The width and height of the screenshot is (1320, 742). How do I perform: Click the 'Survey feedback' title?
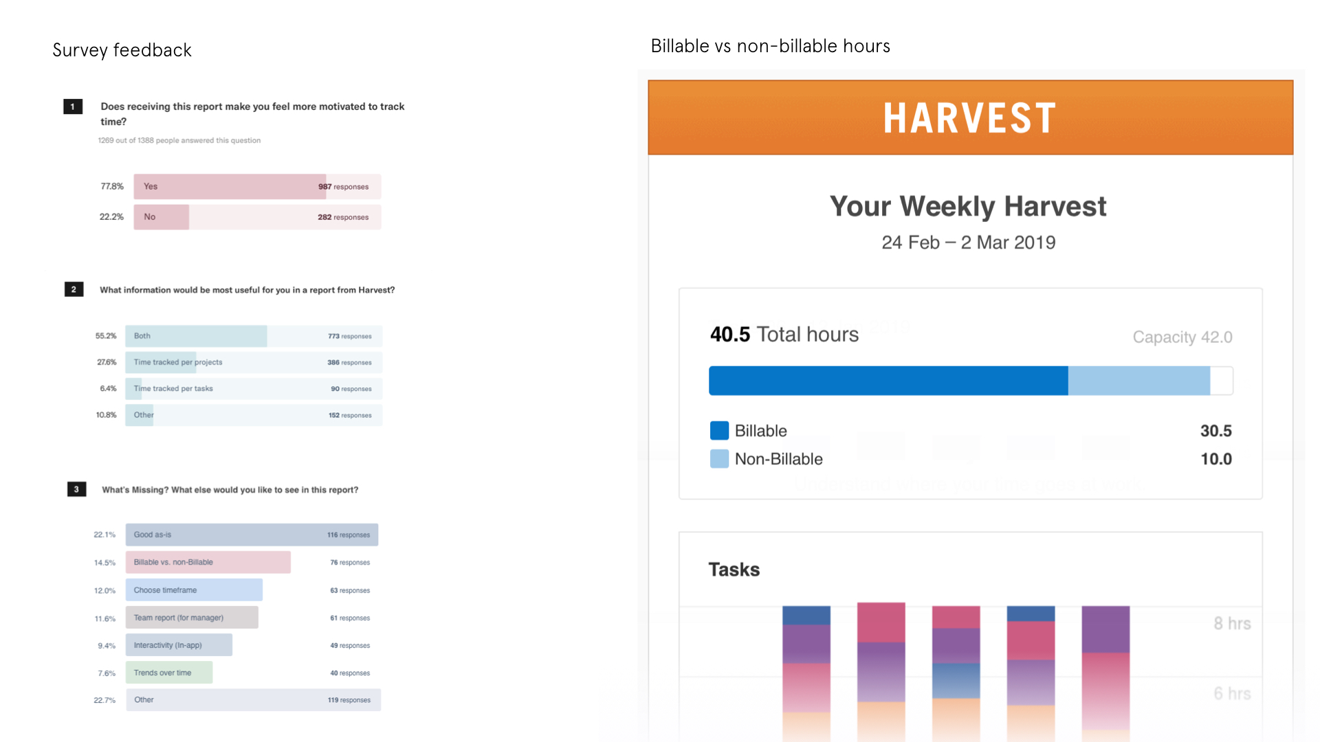[122, 50]
